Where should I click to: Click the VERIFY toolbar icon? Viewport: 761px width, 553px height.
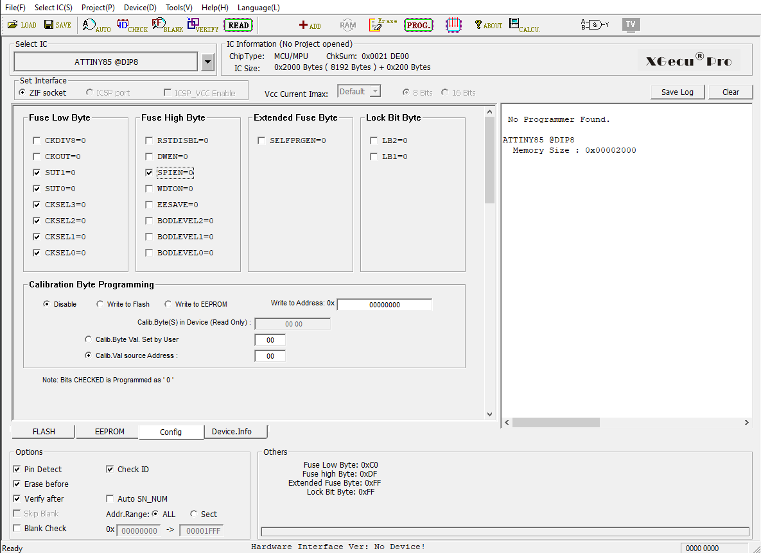click(x=203, y=25)
